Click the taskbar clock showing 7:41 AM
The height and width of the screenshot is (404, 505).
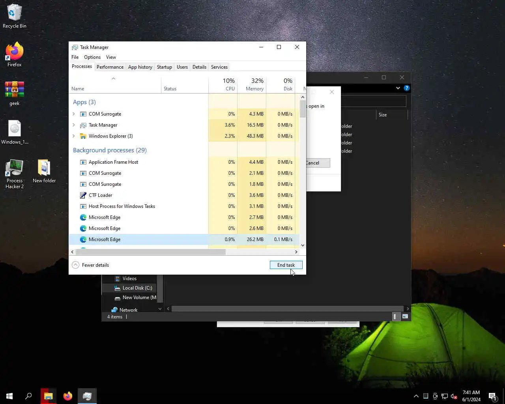pyautogui.click(x=471, y=396)
